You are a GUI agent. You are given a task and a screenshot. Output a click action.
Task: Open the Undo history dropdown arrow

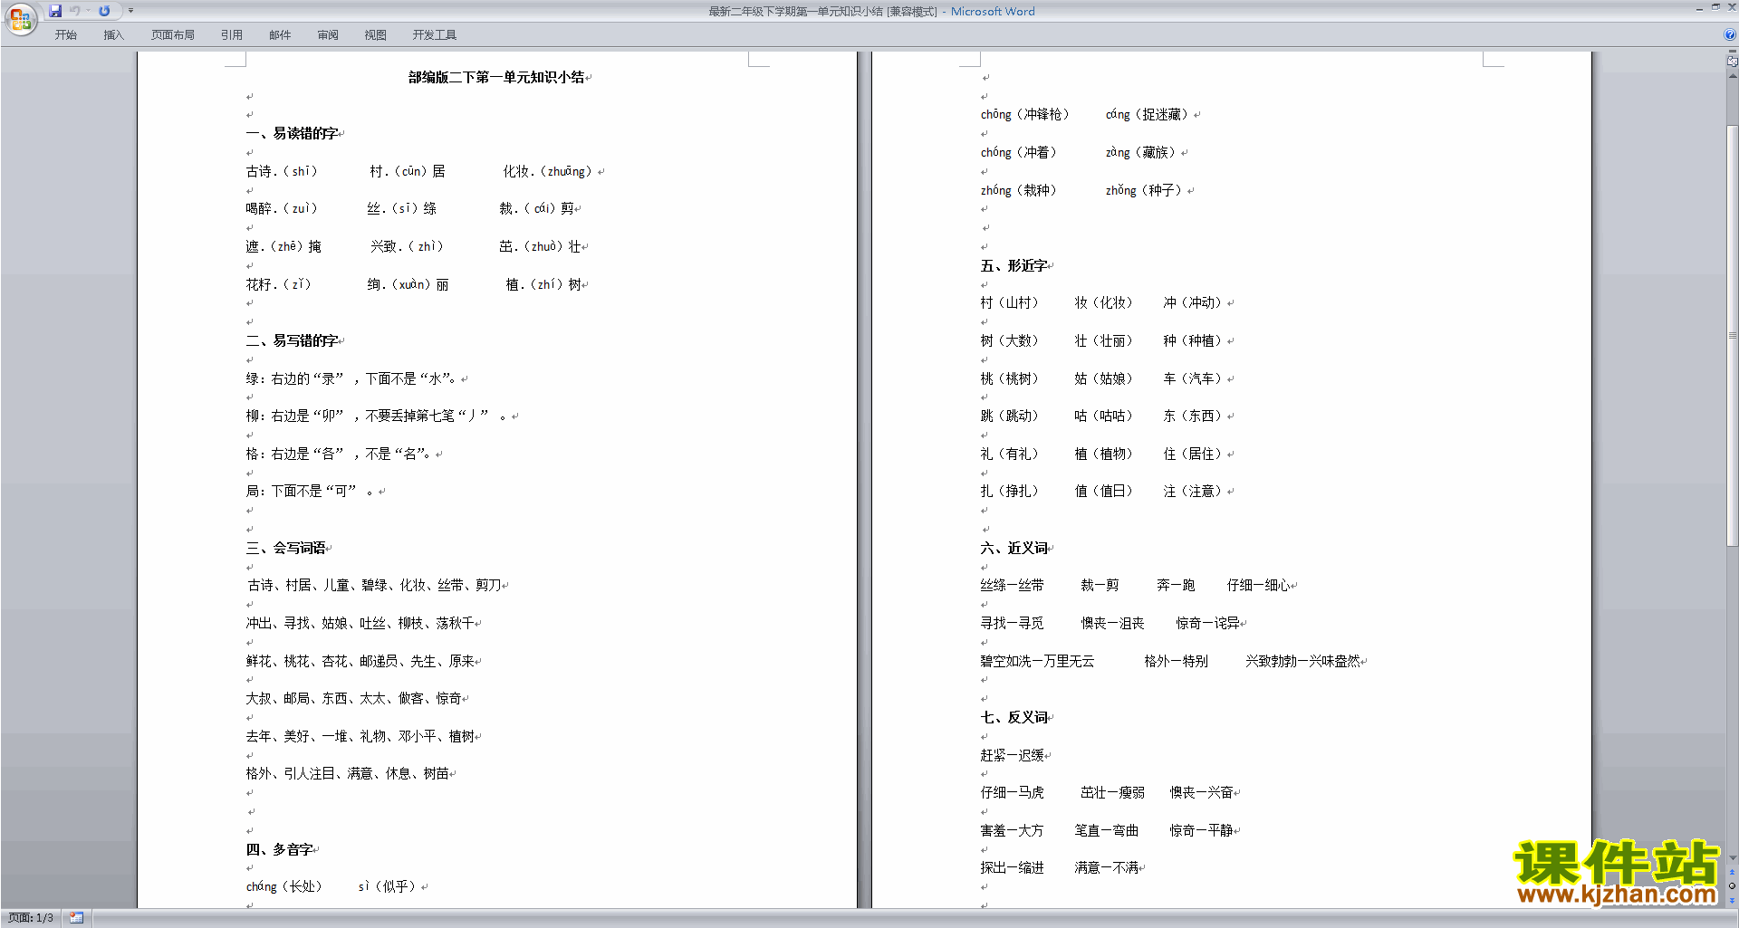pyautogui.click(x=88, y=11)
